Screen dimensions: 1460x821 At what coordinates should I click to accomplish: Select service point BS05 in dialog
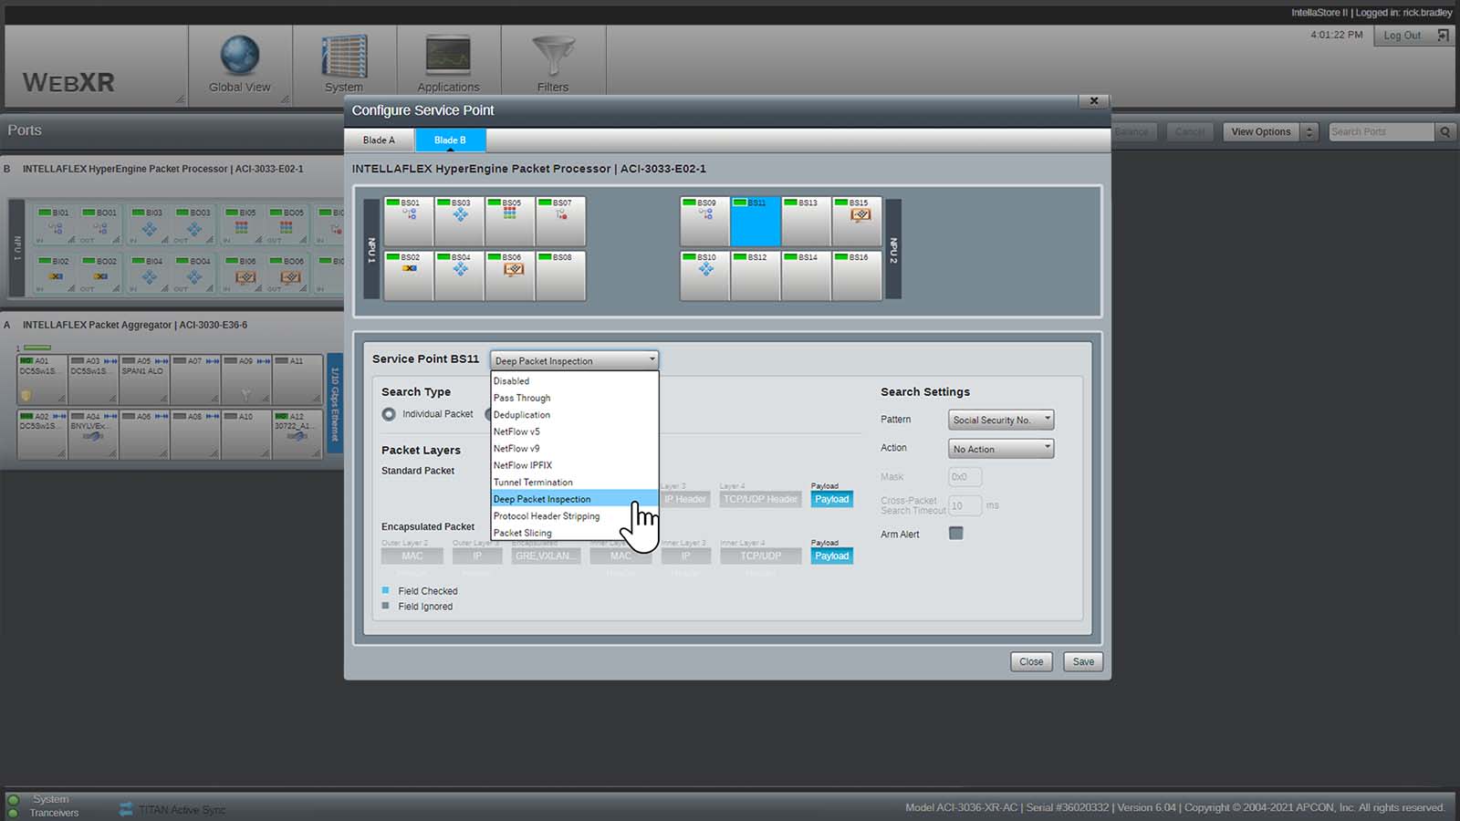point(509,222)
